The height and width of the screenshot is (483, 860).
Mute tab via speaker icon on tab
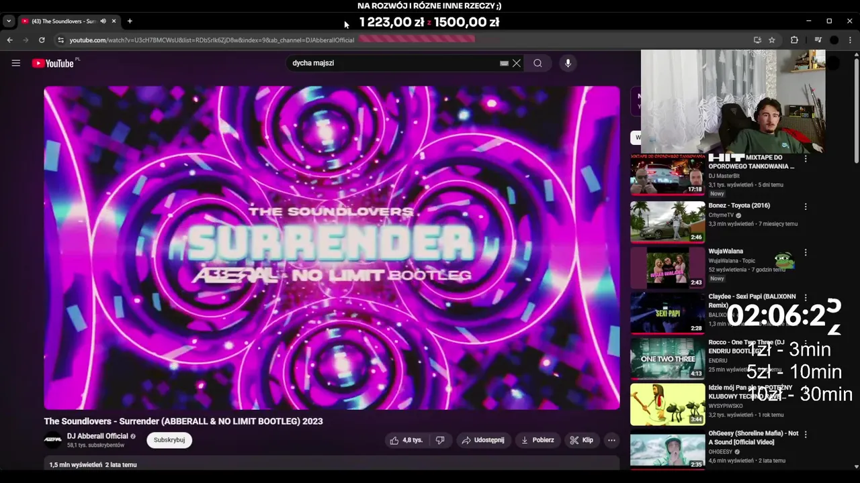(x=103, y=21)
